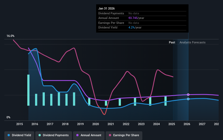Click the 2026 x-axis label
The height and width of the screenshot is (140, 223).
(187, 124)
